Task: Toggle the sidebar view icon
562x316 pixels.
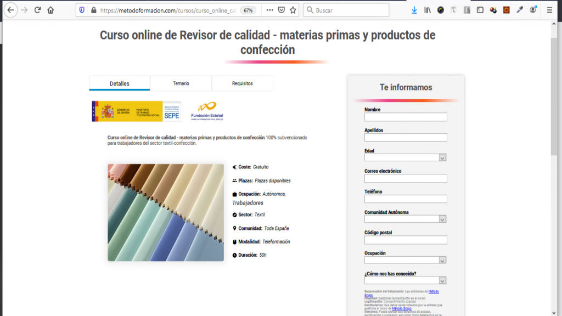Action: pyautogui.click(x=480, y=10)
